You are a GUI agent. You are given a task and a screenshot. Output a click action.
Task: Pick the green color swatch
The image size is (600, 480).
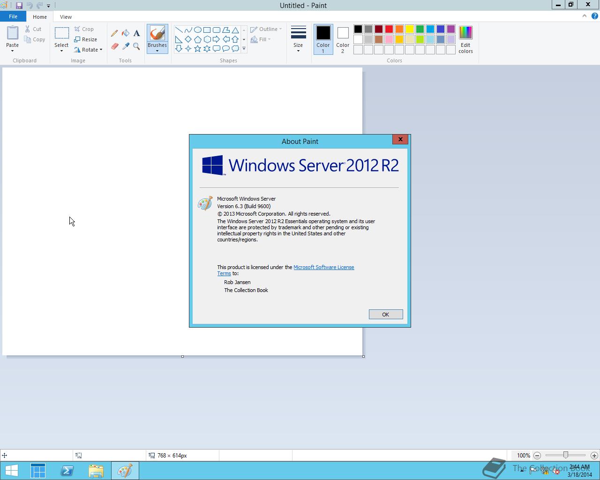(x=420, y=29)
